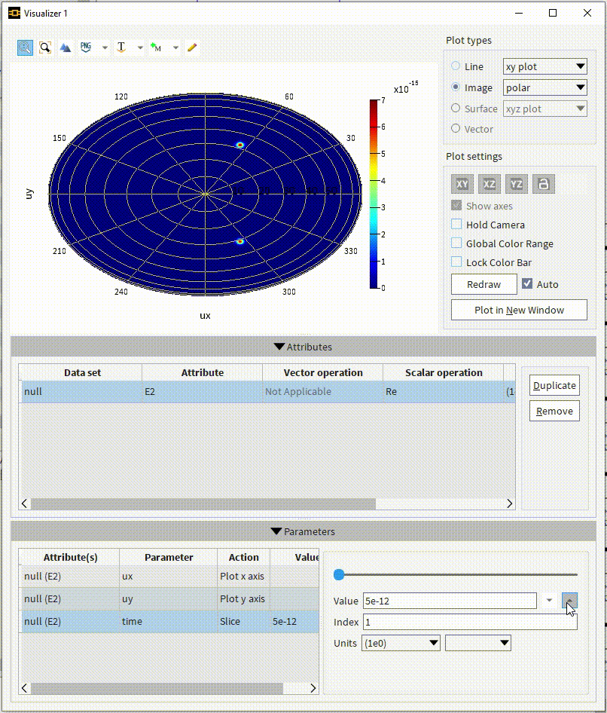This screenshot has width=607, height=713.
Task: Click the lock icon in Plot settings
Action: [x=544, y=184]
